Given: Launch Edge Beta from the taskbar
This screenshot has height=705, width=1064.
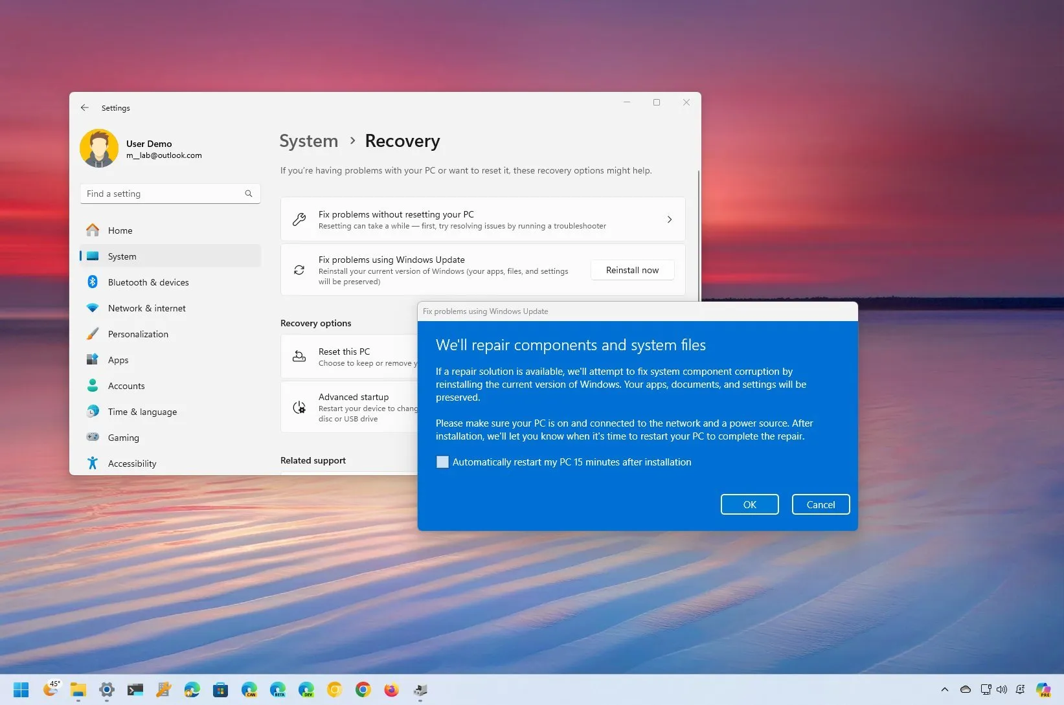Looking at the screenshot, I should point(278,690).
